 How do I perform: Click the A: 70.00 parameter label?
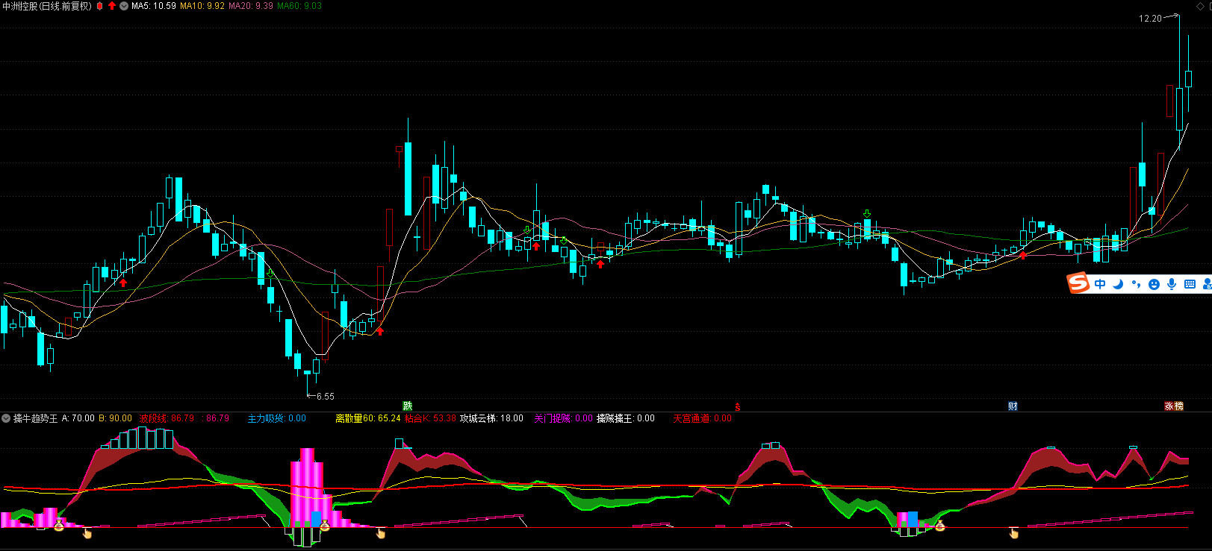tap(78, 418)
